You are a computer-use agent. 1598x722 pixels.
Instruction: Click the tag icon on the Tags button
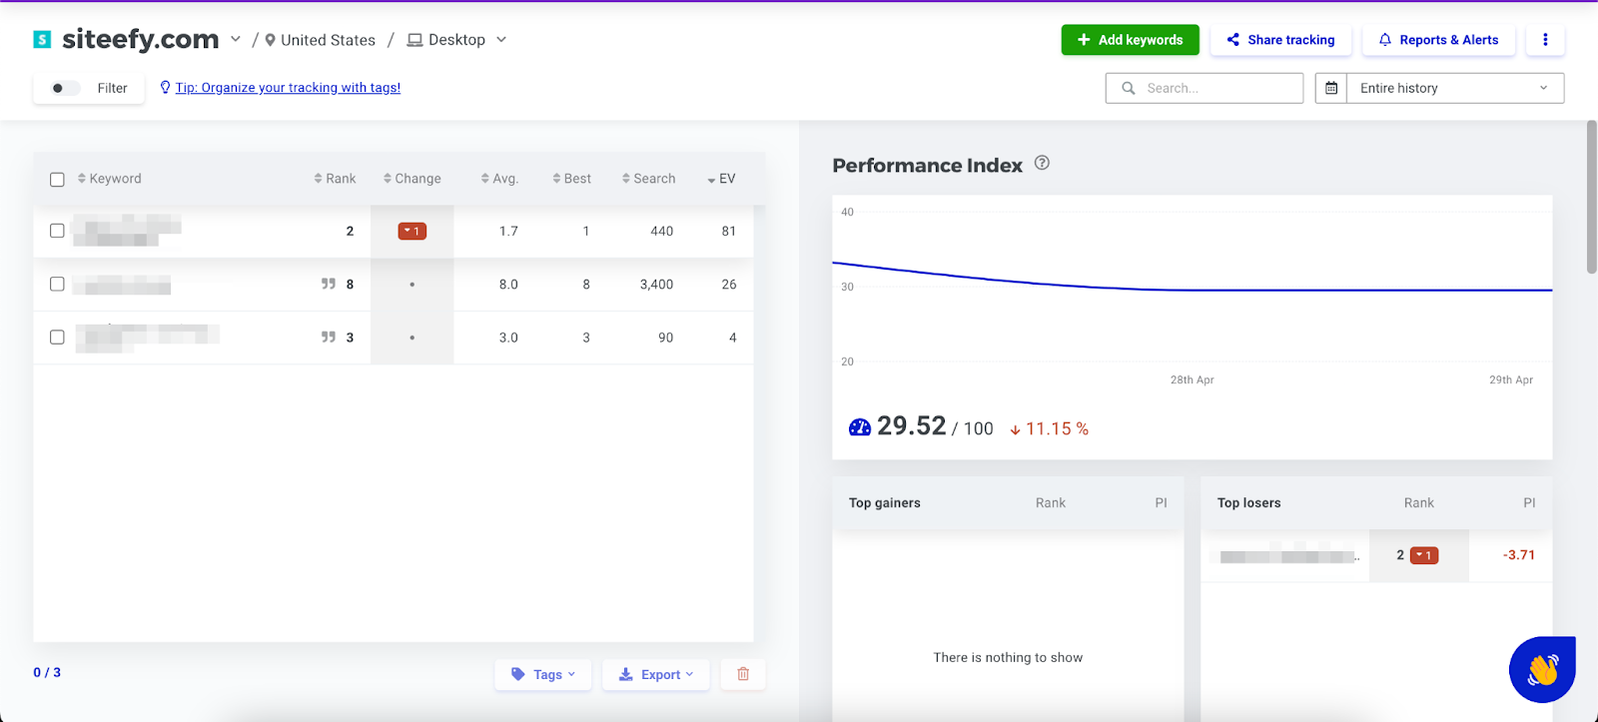tap(518, 674)
